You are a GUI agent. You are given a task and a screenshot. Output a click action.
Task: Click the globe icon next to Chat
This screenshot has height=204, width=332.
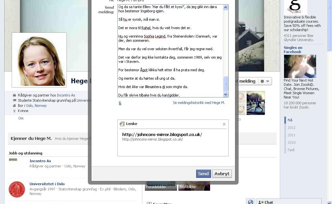pyautogui.click(x=251, y=202)
